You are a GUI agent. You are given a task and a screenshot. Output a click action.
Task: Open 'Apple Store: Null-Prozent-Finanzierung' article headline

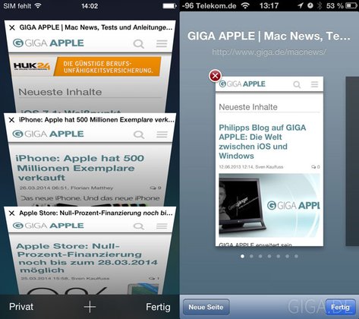pyautogui.click(x=87, y=258)
